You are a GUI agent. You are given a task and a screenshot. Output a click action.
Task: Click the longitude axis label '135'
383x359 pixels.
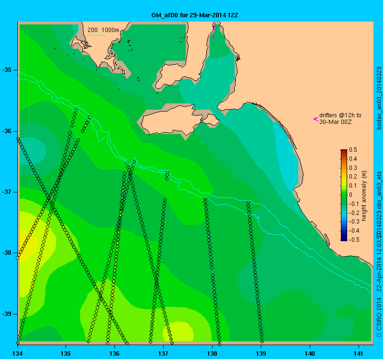click(66, 353)
